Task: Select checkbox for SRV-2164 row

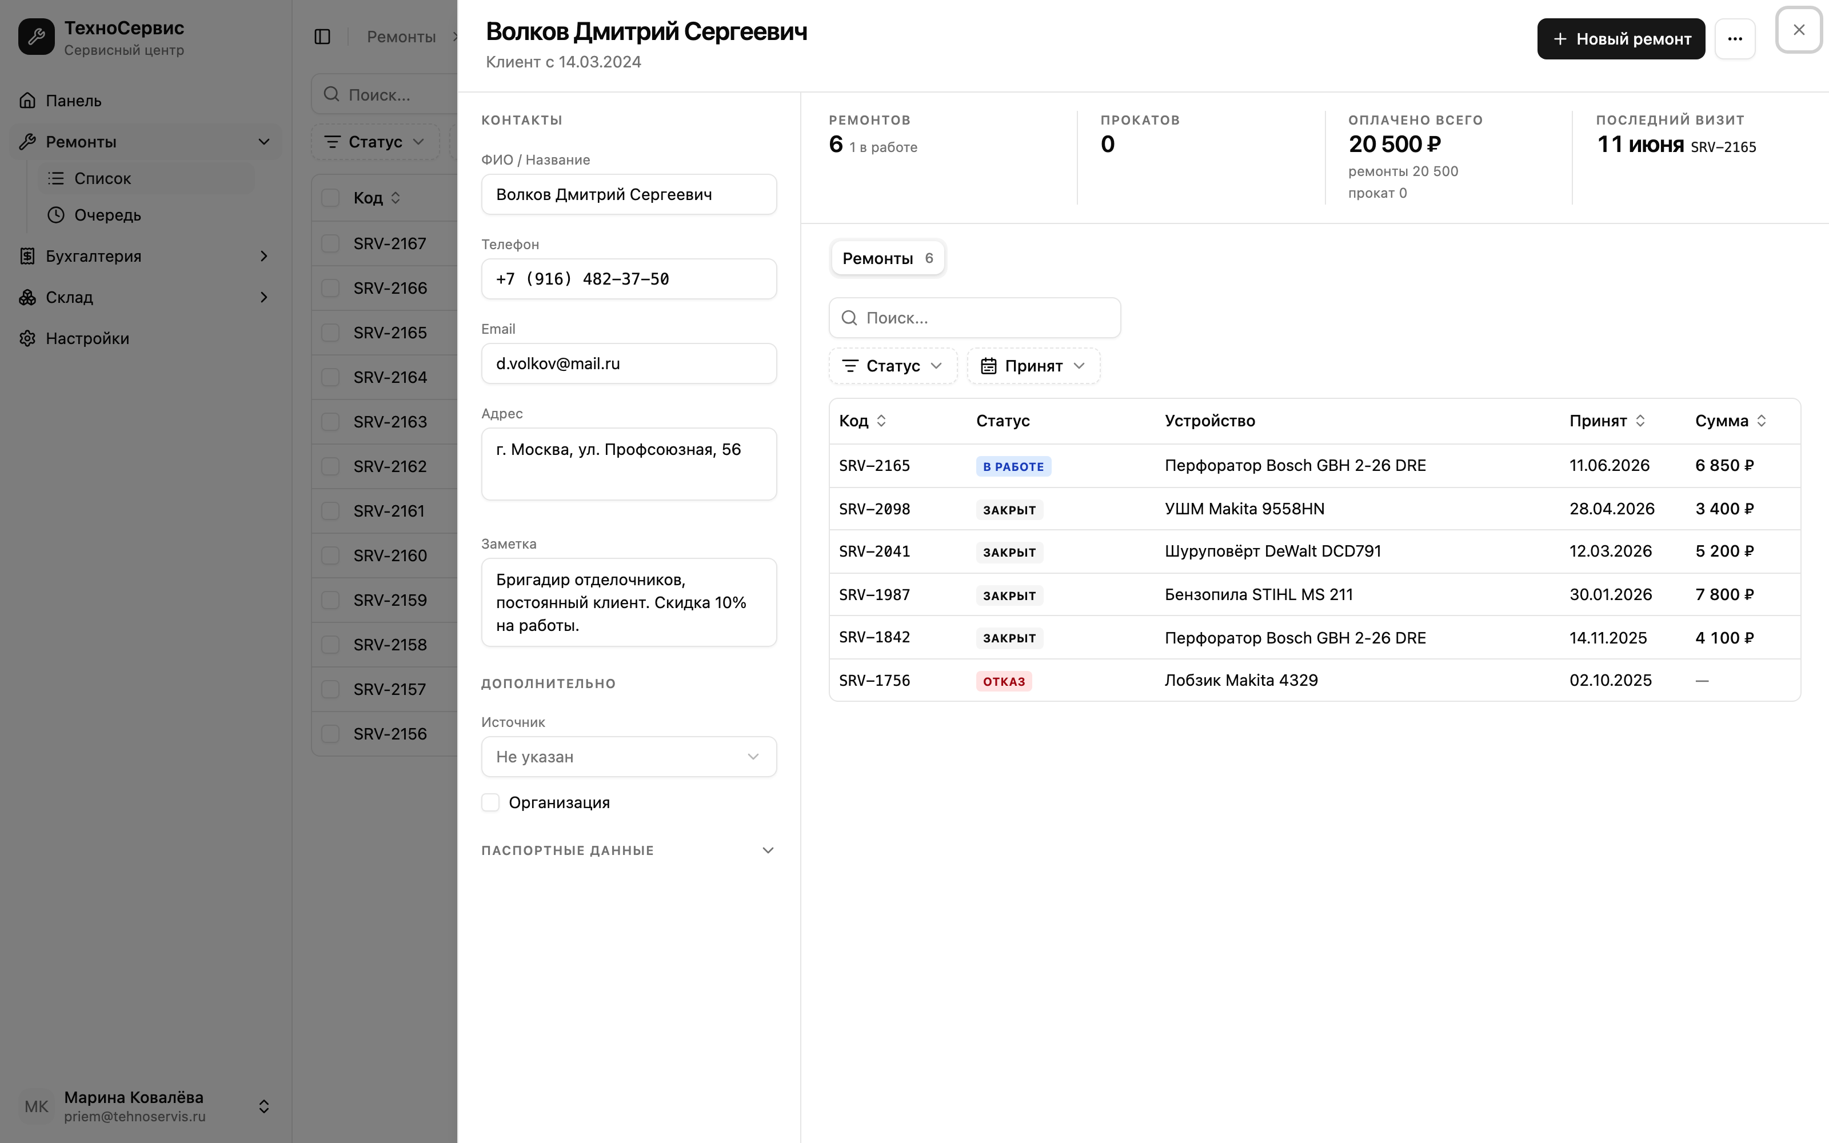Action: 330,377
